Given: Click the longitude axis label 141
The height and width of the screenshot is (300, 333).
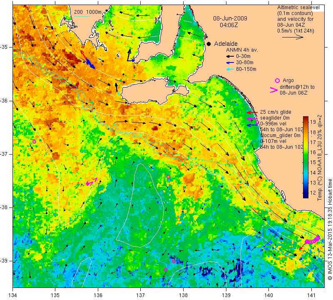Looking at the screenshot, I should 311,295.
